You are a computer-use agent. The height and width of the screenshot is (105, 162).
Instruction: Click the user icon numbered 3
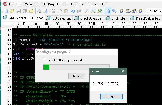135,11
